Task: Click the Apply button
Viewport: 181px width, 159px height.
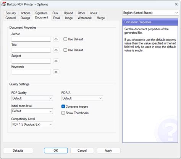Action: pyautogui.click(x=108, y=151)
